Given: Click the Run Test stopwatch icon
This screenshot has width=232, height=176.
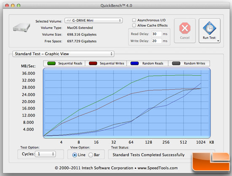Looking at the screenshot, I should pyautogui.click(x=209, y=28).
